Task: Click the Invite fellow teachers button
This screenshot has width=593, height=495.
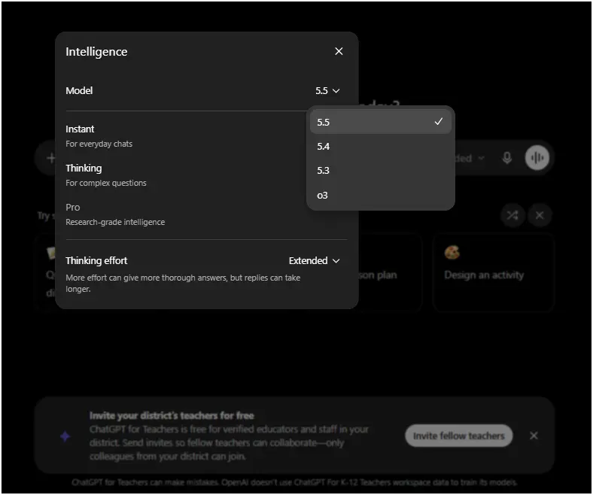Action: coord(459,436)
